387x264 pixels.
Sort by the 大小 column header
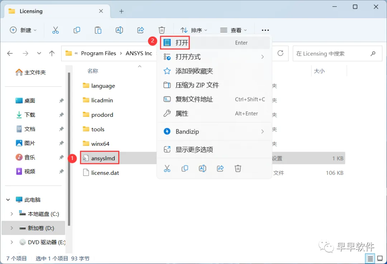tap(319, 71)
